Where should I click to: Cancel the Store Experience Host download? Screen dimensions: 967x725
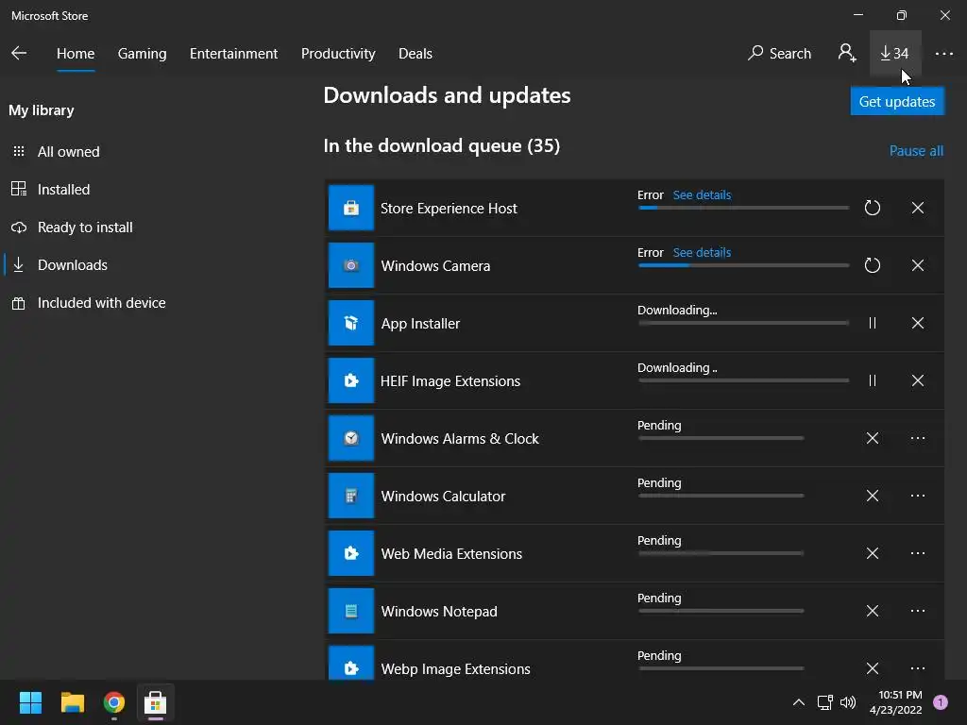(917, 208)
